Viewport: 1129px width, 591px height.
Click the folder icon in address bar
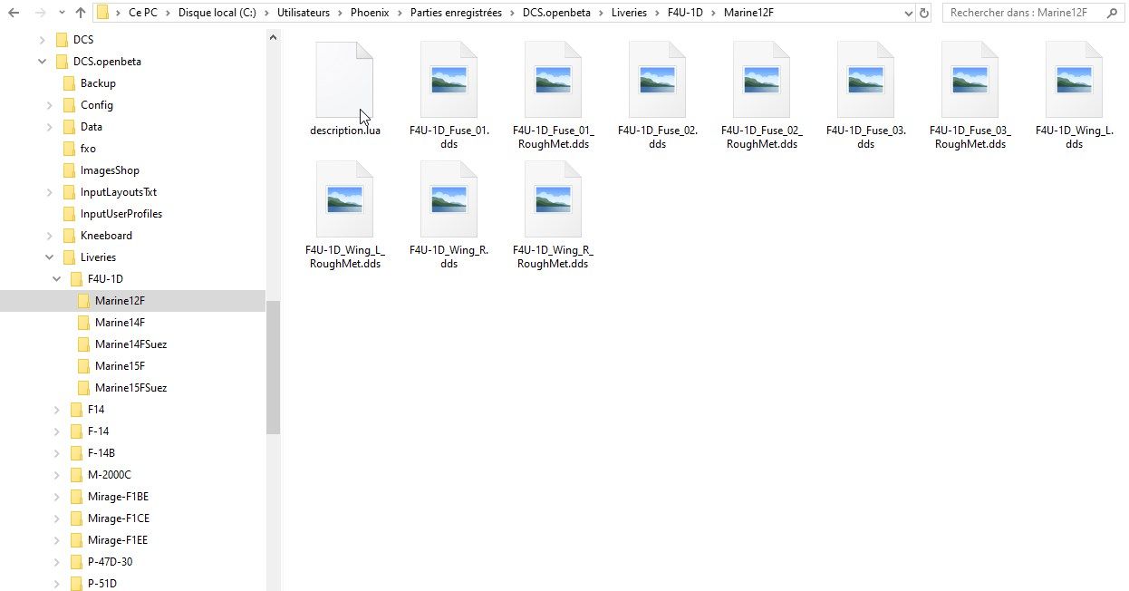(x=102, y=13)
